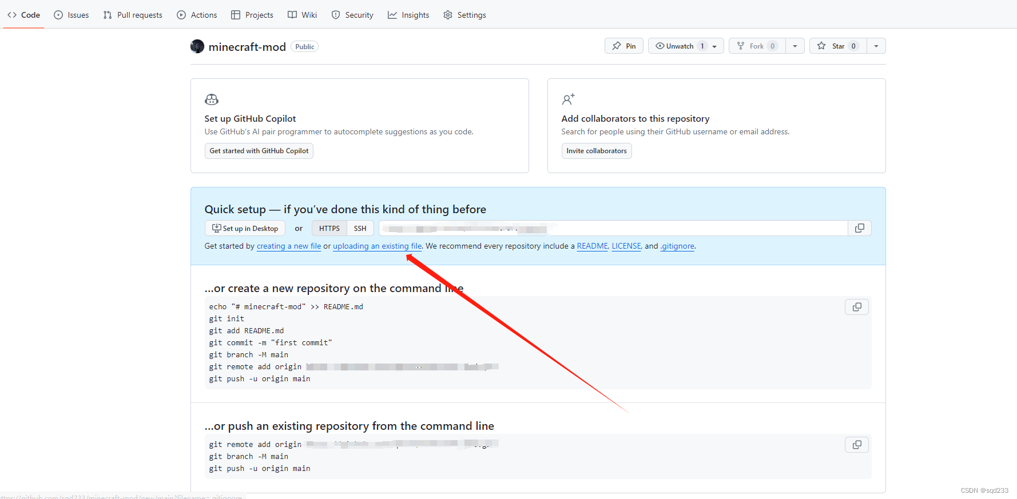Switch to the Projects tab
Image resolution: width=1017 pixels, height=499 pixels.
(252, 15)
